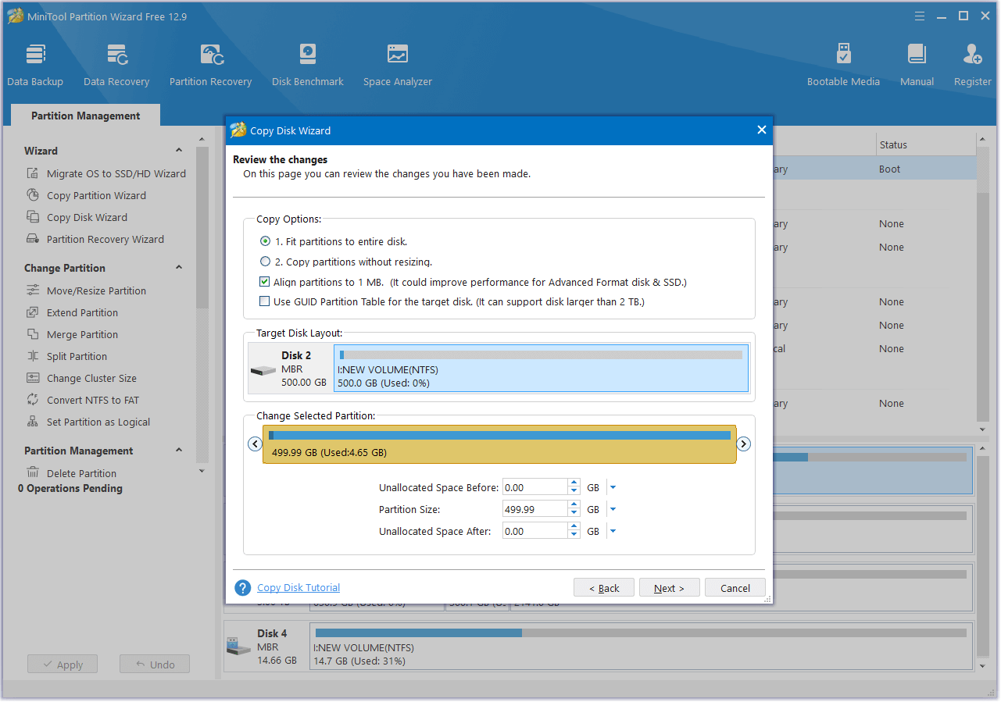Select Copy partitions without resizing
The height and width of the screenshot is (702, 1001).
click(x=265, y=262)
